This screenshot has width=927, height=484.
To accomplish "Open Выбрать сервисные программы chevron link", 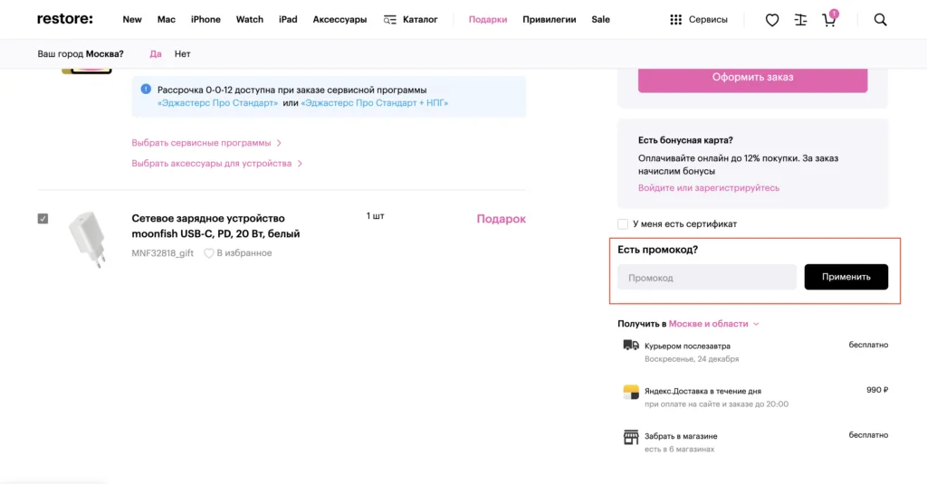I will 206,143.
